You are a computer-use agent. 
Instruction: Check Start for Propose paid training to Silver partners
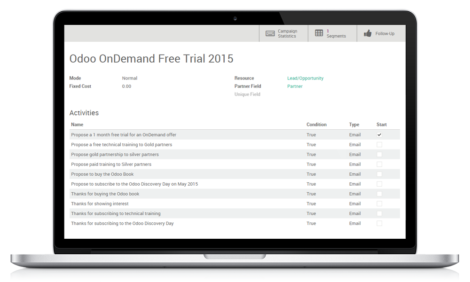coord(379,164)
